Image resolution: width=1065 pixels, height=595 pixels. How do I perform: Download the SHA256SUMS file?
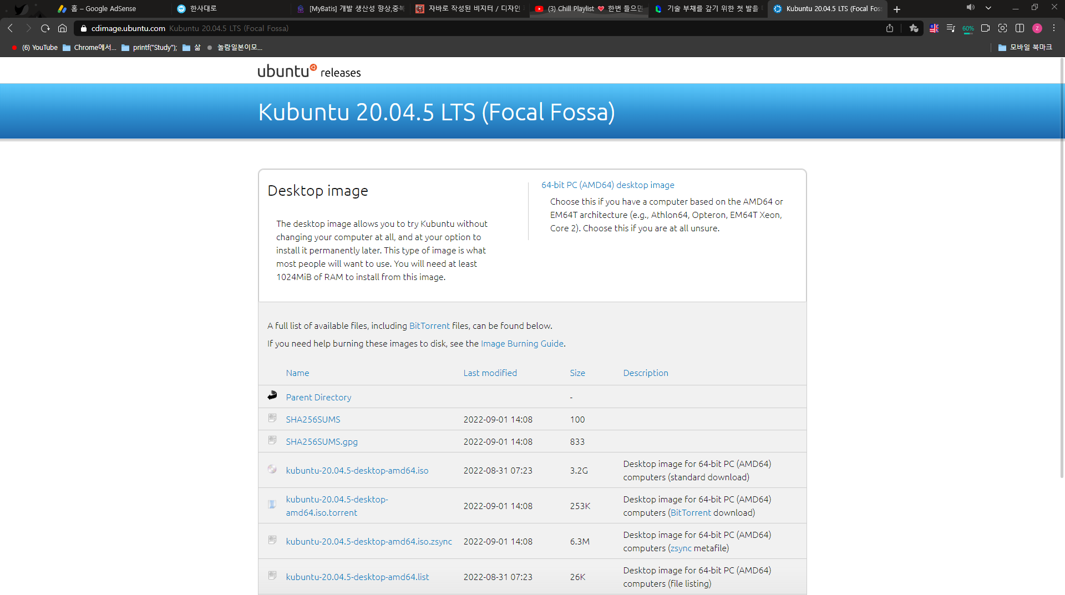(x=313, y=419)
